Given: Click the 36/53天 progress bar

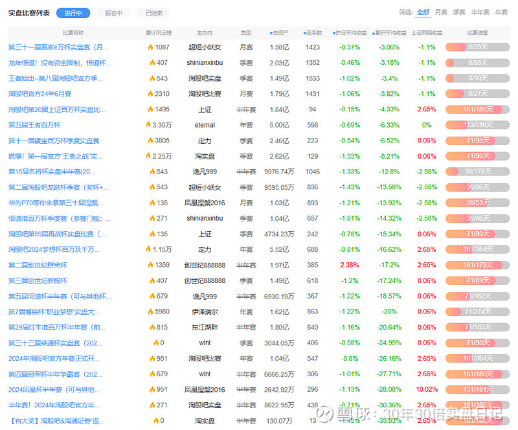Looking at the screenshot, I should 477,203.
